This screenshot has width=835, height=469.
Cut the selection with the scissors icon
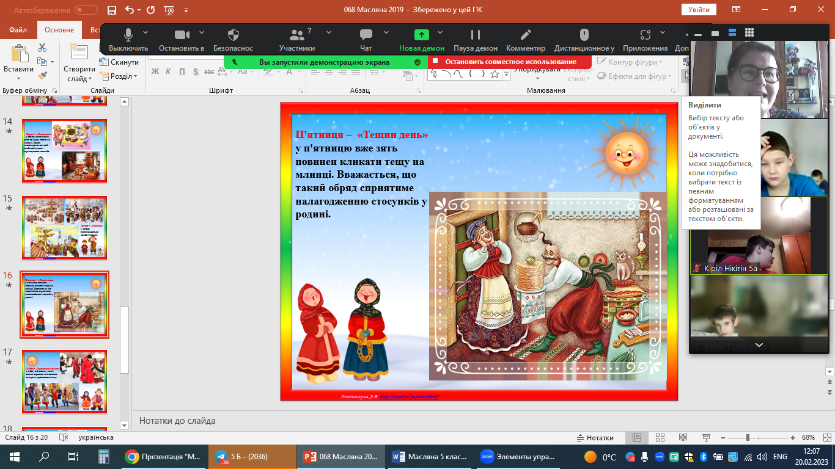42,48
